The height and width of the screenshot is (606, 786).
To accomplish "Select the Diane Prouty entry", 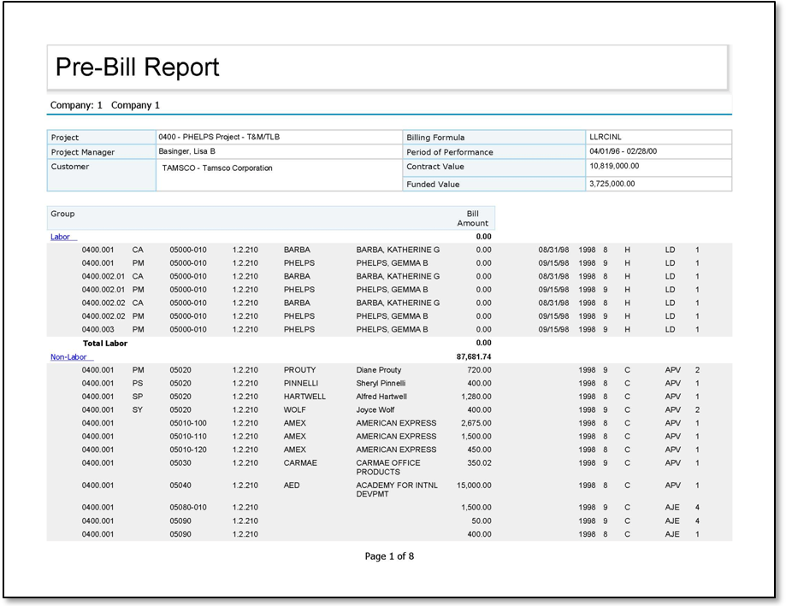I will 378,370.
